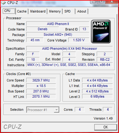Open the About tab
119x133 pixels.
[x=81, y=11]
